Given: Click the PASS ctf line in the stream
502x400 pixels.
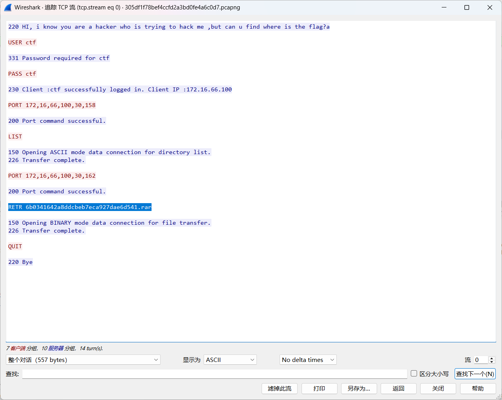Looking at the screenshot, I should tap(22, 74).
